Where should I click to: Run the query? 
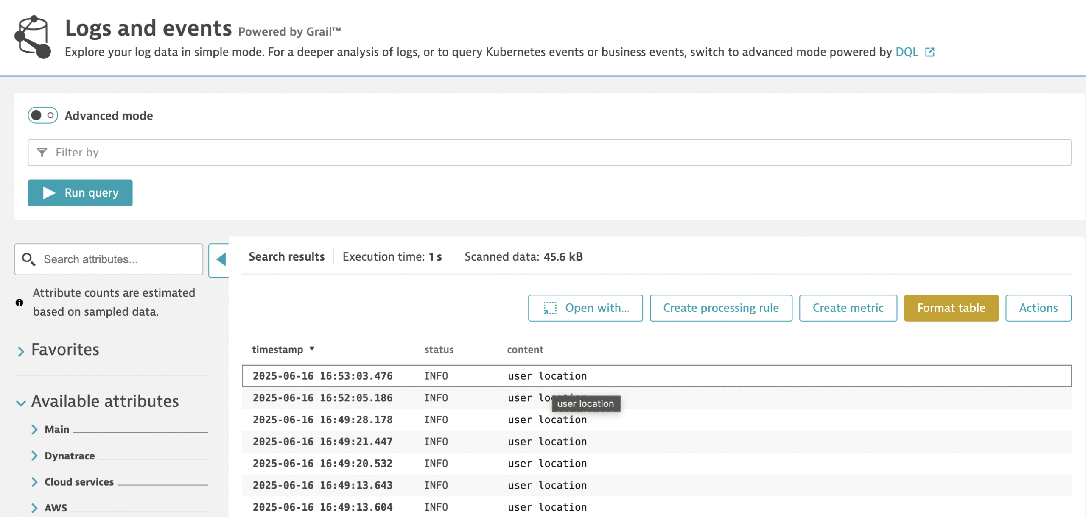point(80,193)
